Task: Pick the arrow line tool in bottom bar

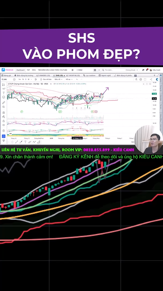Action: click(x=21, y=142)
